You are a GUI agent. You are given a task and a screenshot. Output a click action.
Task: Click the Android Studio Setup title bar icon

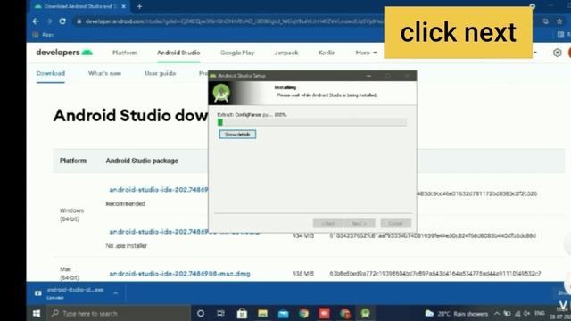coord(213,76)
